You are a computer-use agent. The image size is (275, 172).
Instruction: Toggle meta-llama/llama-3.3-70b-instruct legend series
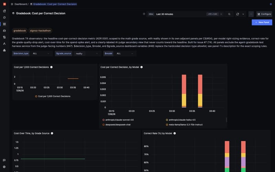(x=184, y=125)
